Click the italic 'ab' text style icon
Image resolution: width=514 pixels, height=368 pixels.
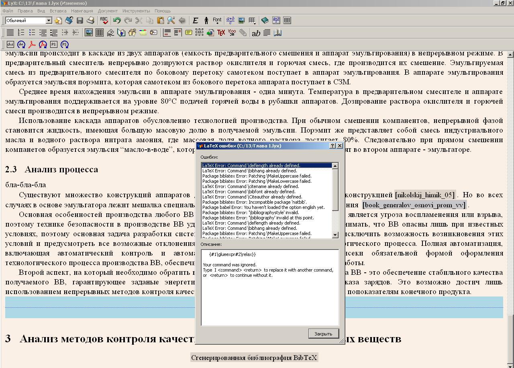click(x=256, y=33)
